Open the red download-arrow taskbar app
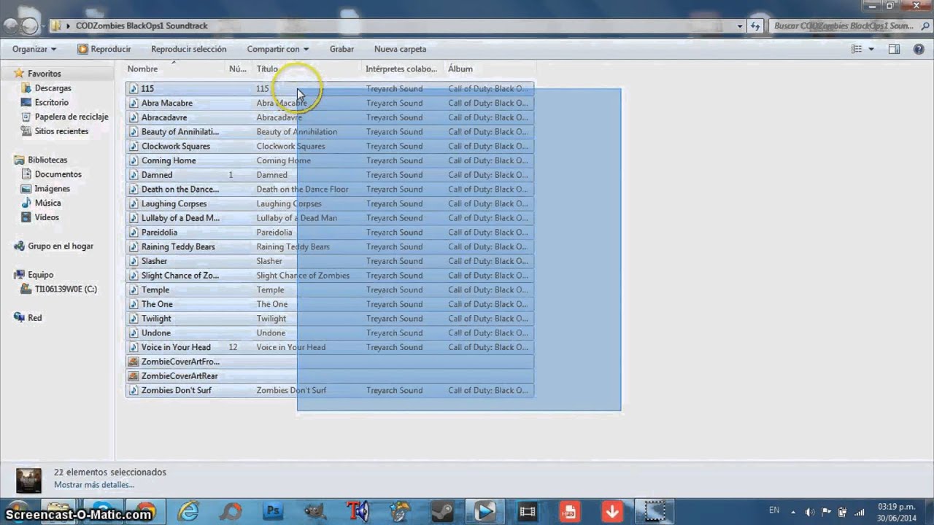 pyautogui.click(x=612, y=511)
